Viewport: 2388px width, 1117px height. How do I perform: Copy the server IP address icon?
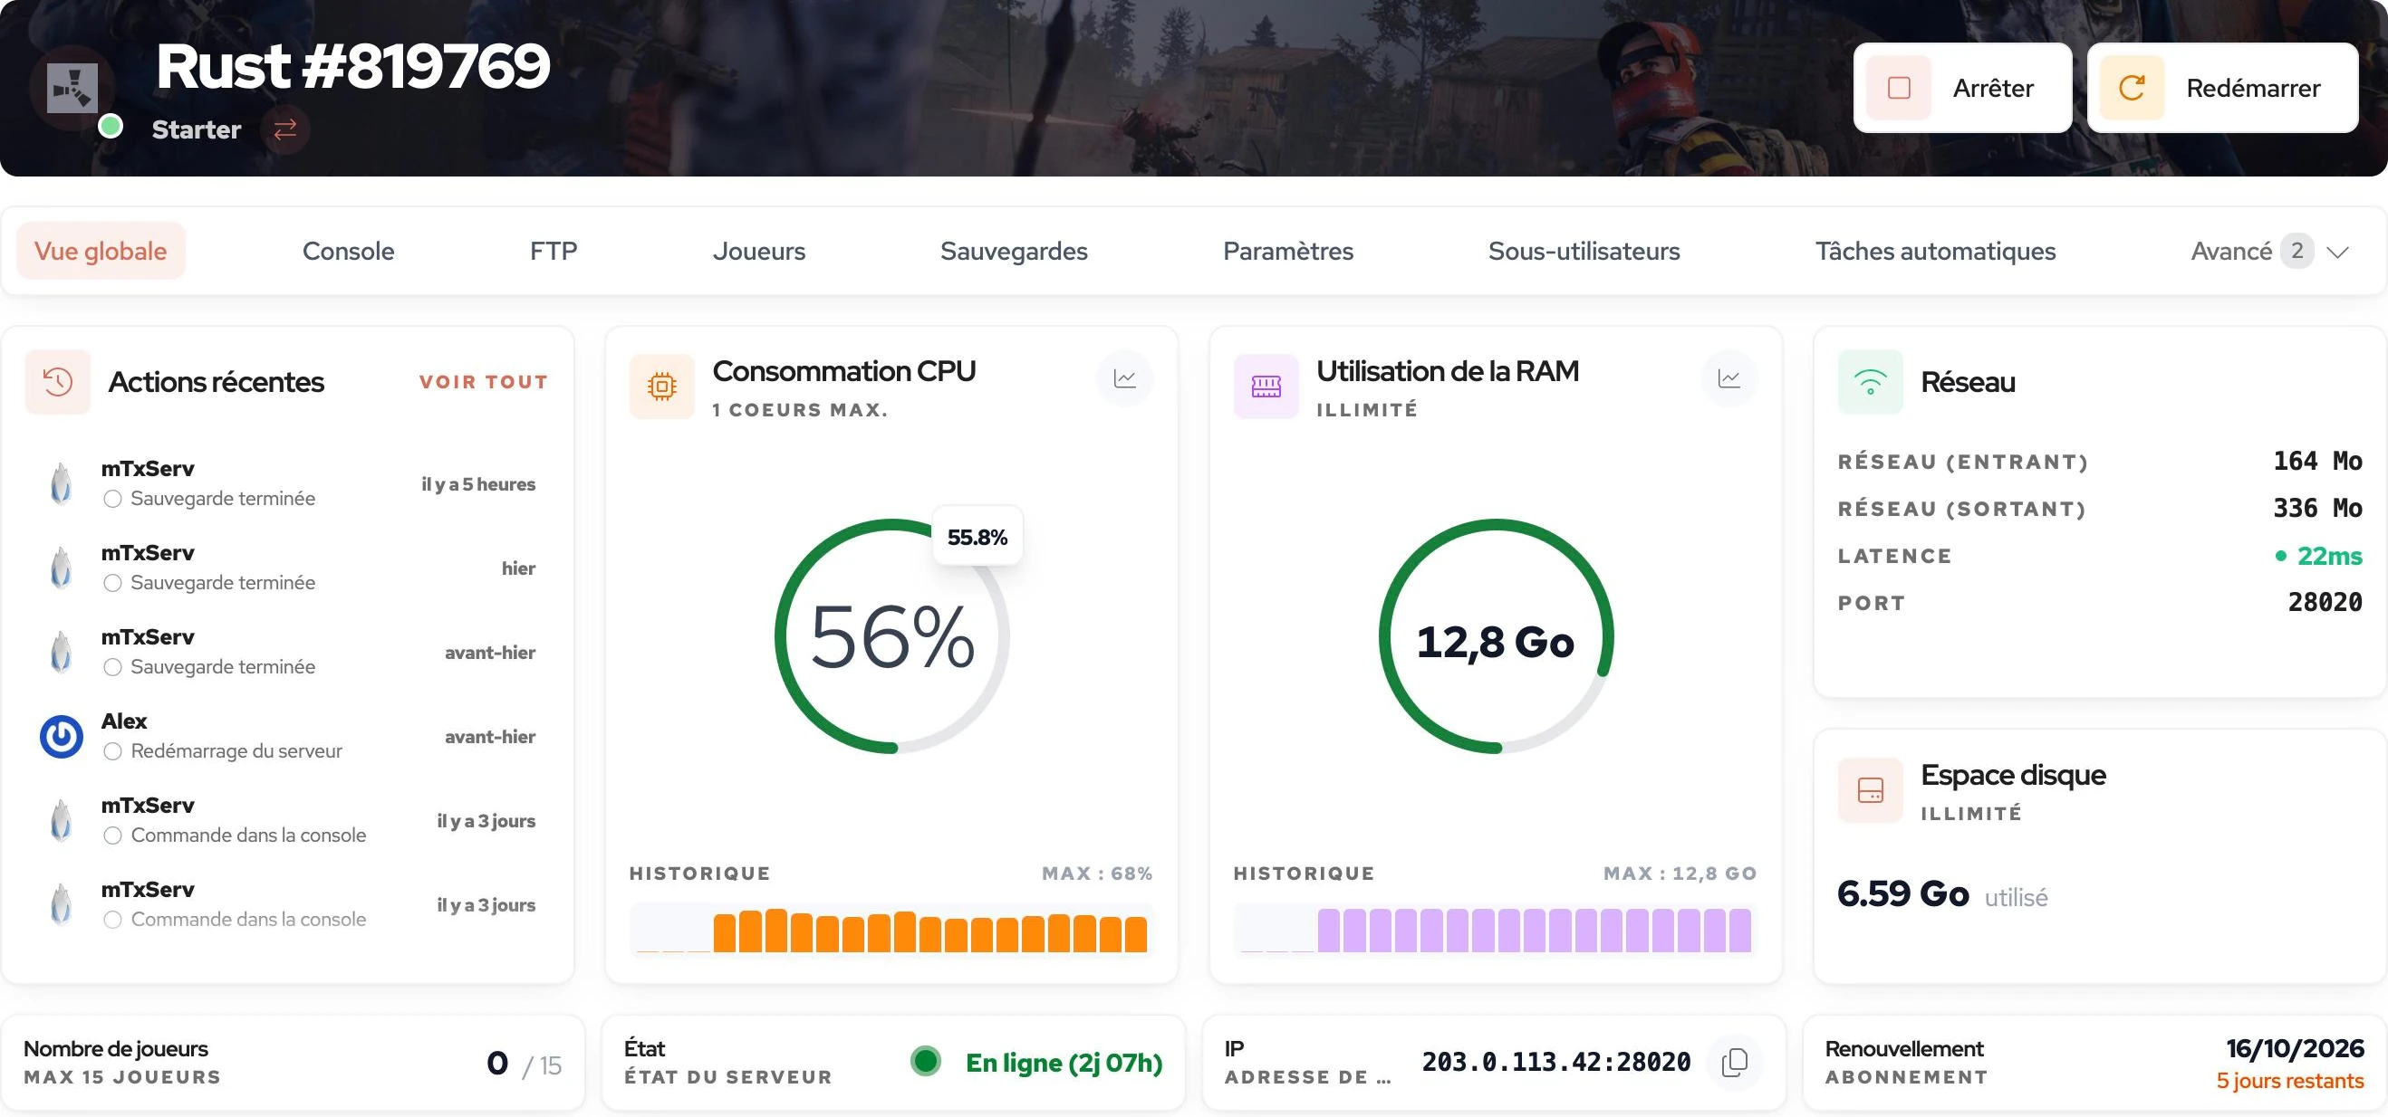click(1735, 1063)
